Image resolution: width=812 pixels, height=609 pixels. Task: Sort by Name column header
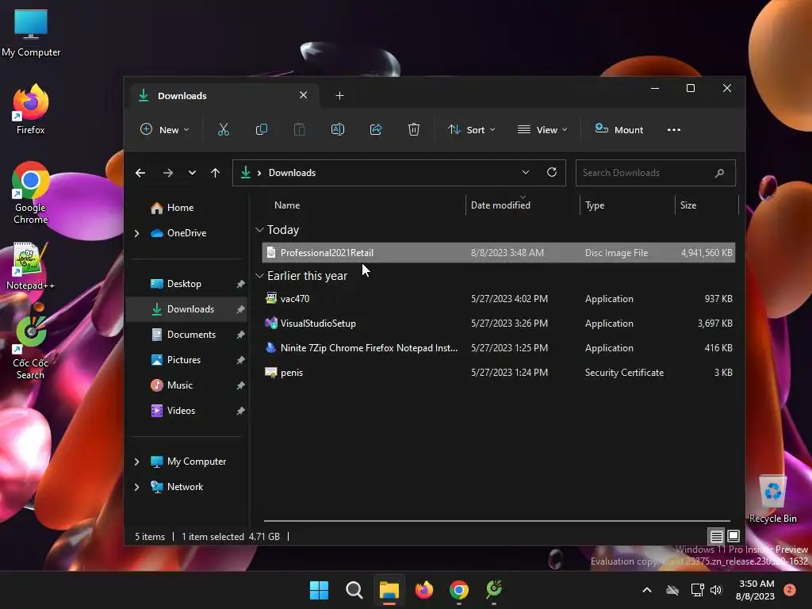(x=287, y=205)
